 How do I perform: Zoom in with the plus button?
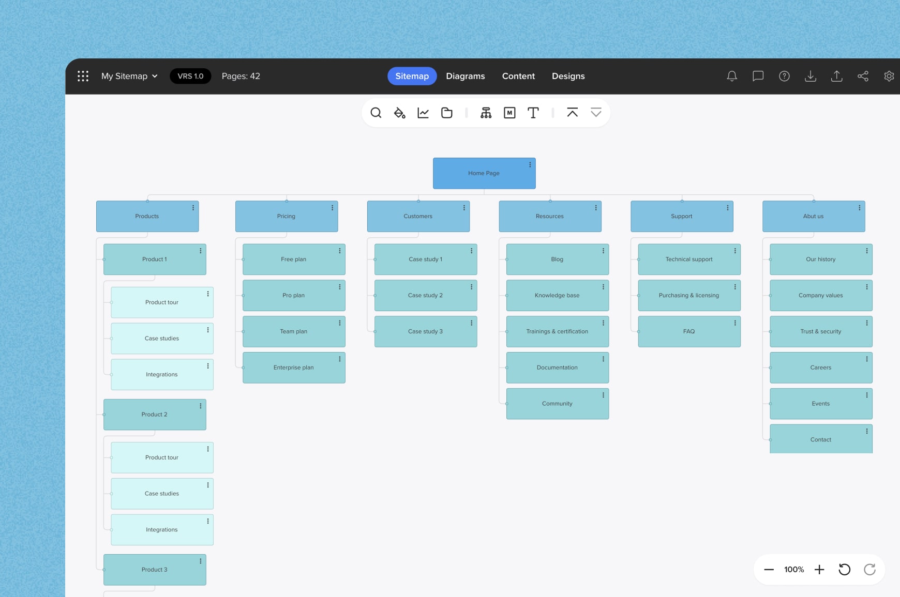(x=819, y=570)
